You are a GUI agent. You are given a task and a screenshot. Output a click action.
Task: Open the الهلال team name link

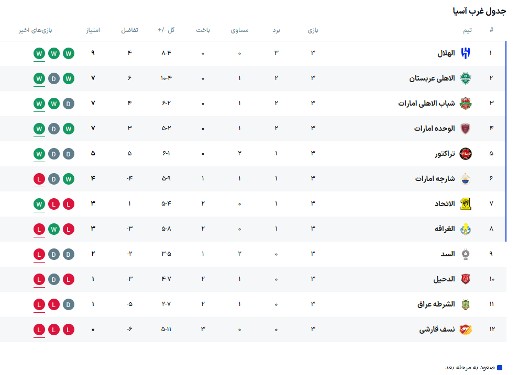[446, 53]
